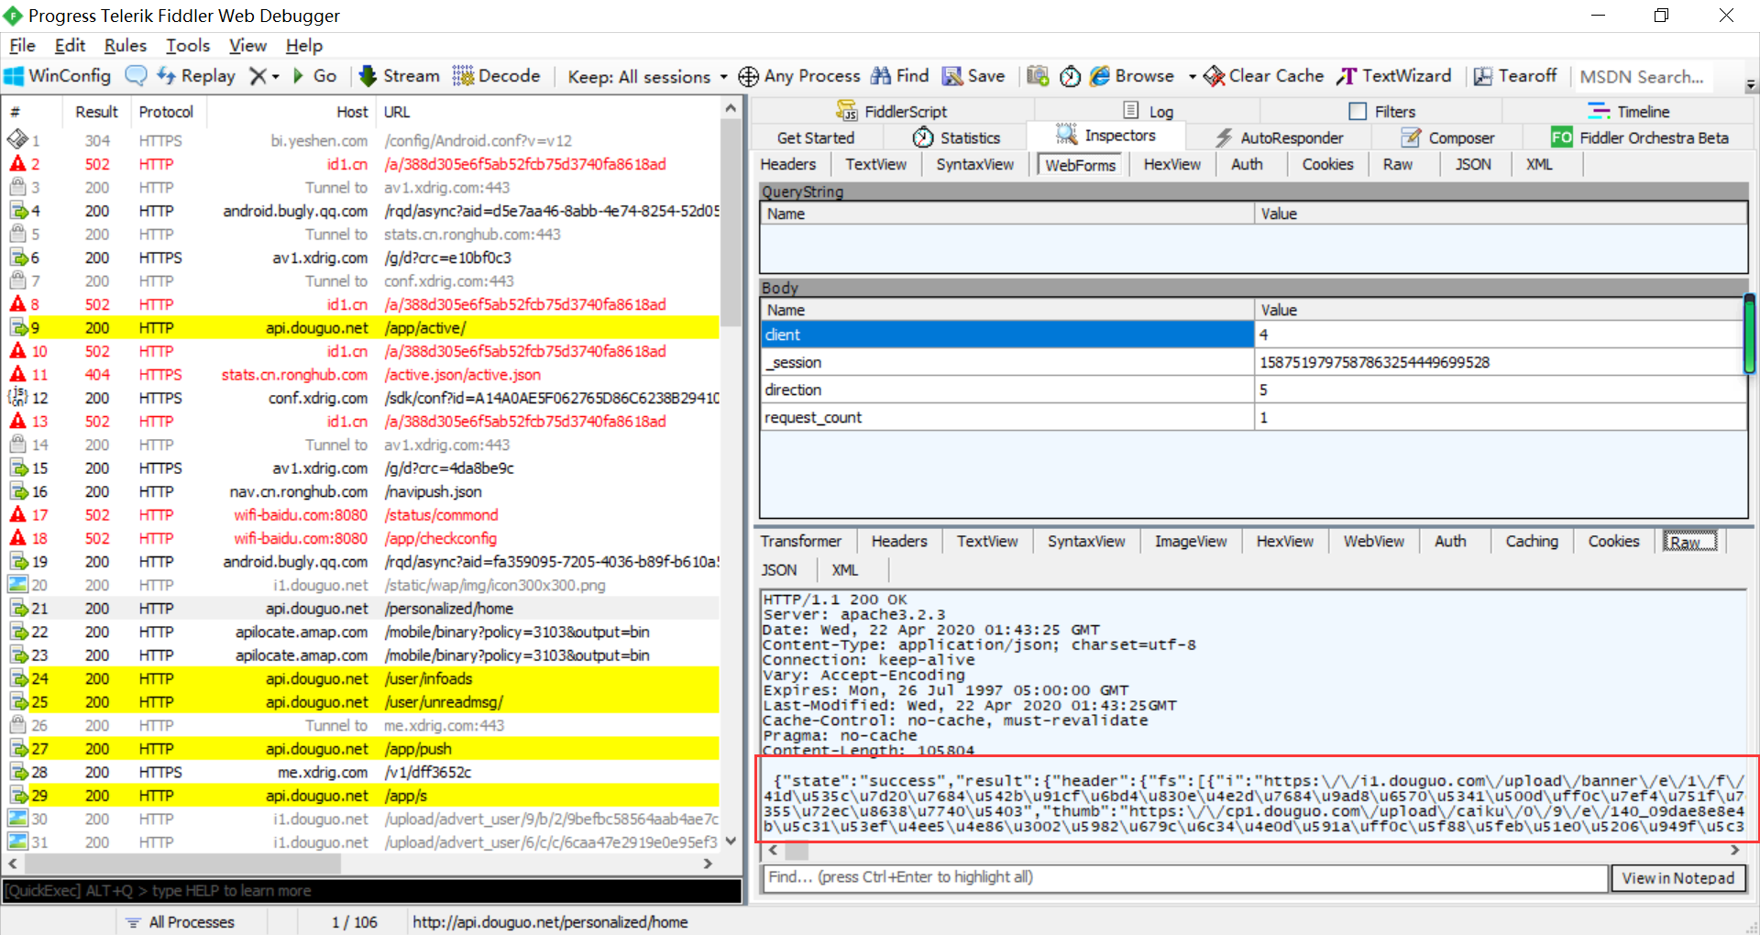Sort sessions by the Host column header
The height and width of the screenshot is (935, 1760).
291,112
